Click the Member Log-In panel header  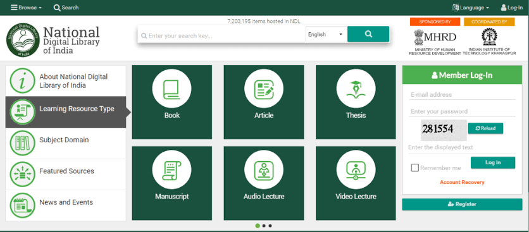[462, 75]
